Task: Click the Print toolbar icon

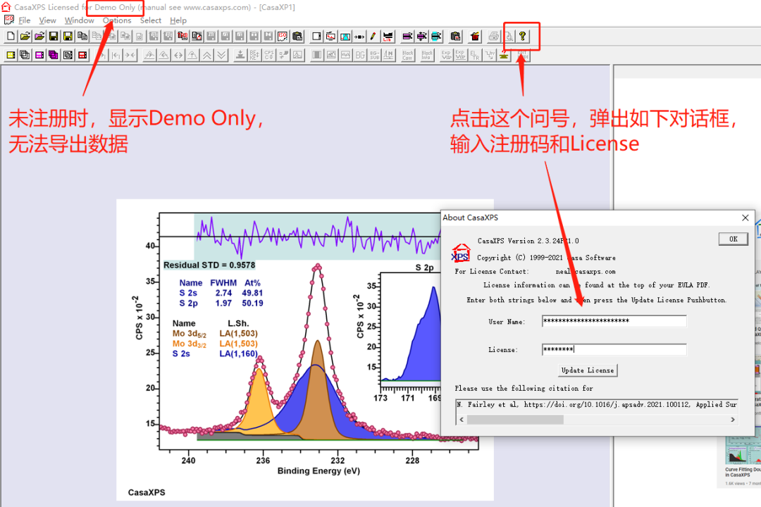Action: (493, 36)
